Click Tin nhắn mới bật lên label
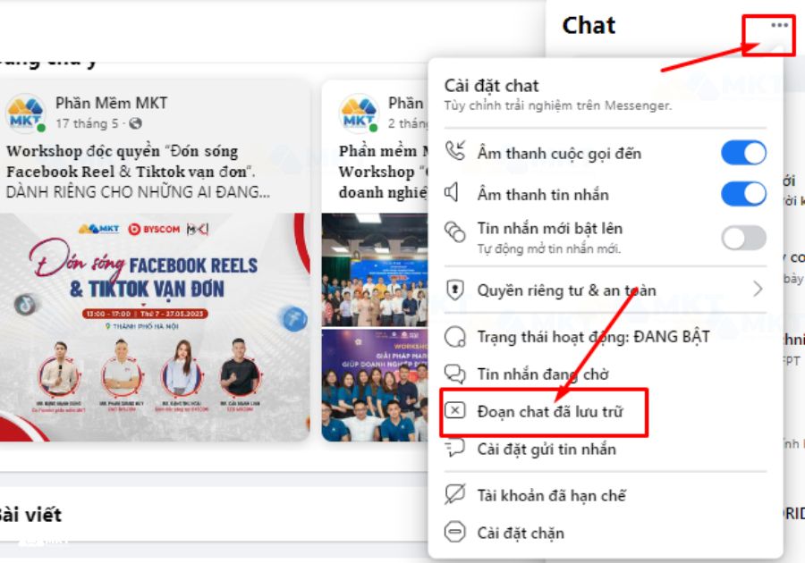Image resolution: width=805 pixels, height=563 pixels. pyautogui.click(x=550, y=228)
